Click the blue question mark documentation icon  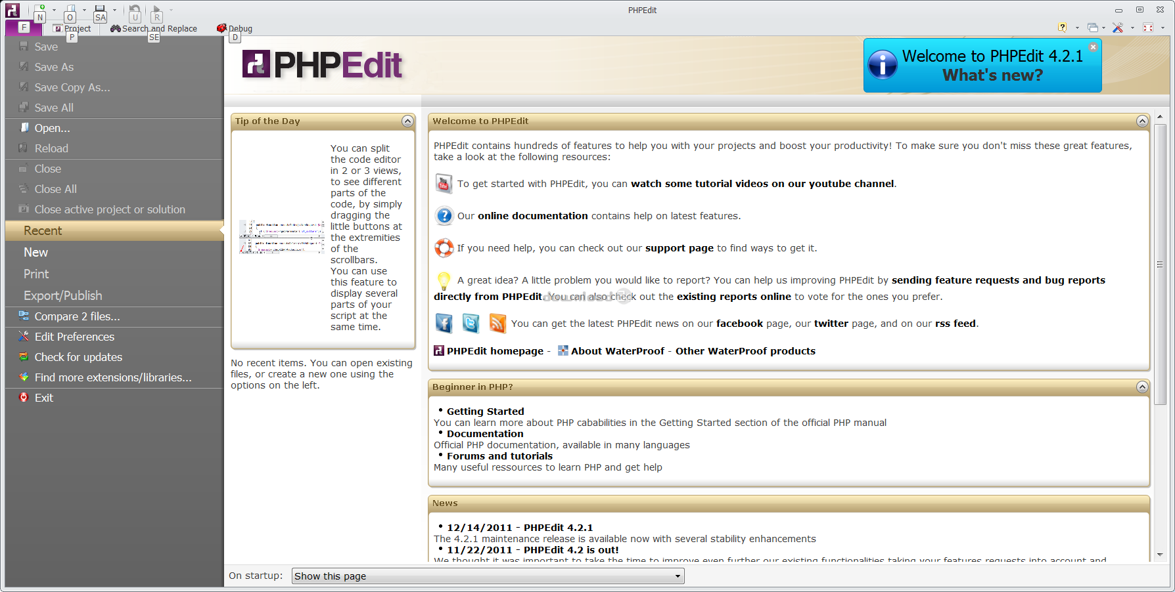click(x=444, y=215)
